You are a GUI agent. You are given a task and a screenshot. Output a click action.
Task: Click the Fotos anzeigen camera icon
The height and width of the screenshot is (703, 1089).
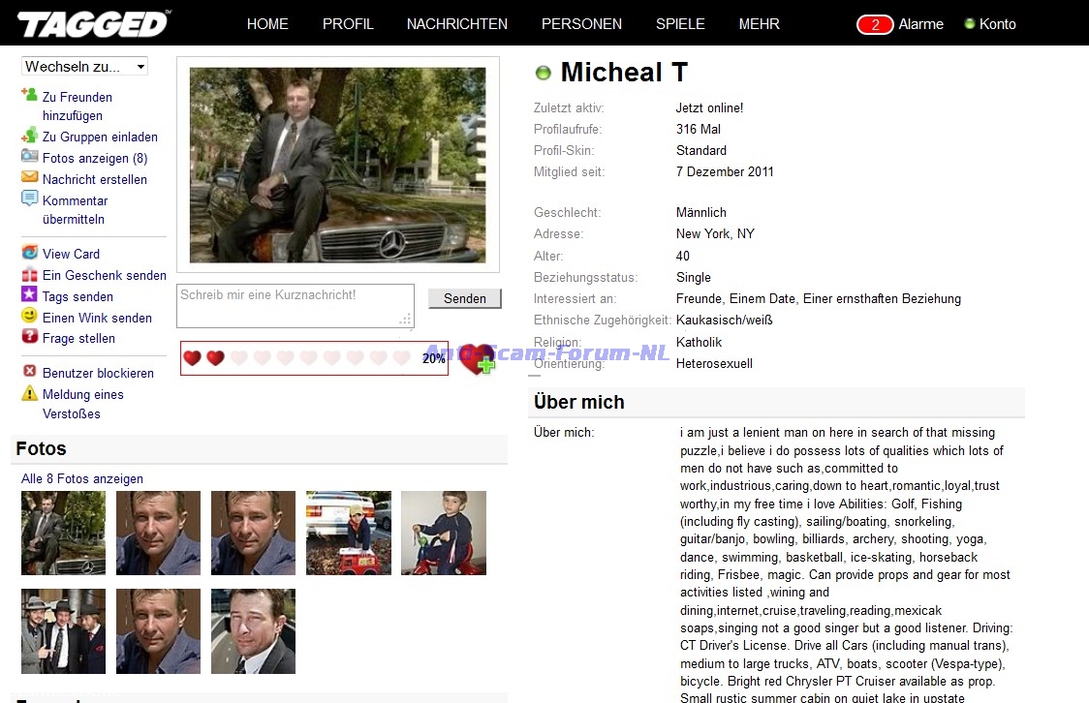[29, 157]
